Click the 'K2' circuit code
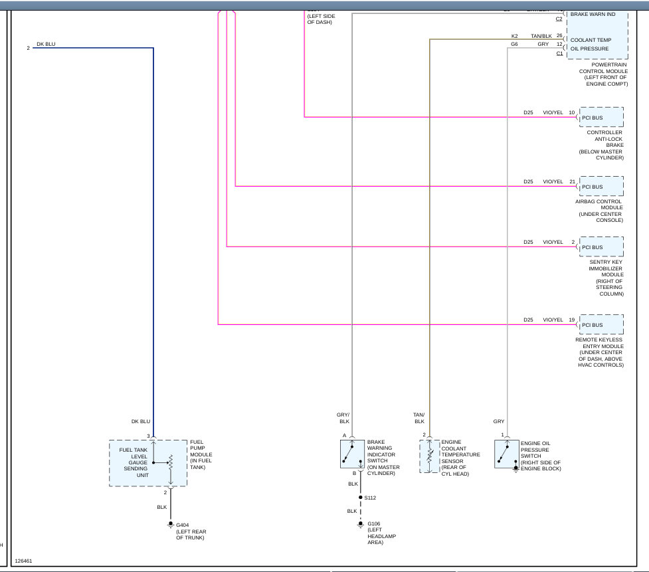Image resolution: width=649 pixels, height=572 pixels. click(514, 36)
